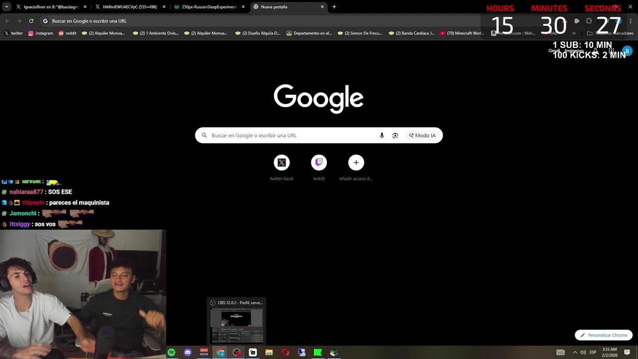Open the white square taskbar app
Image resolution: width=638 pixels, height=359 pixels.
(253, 353)
